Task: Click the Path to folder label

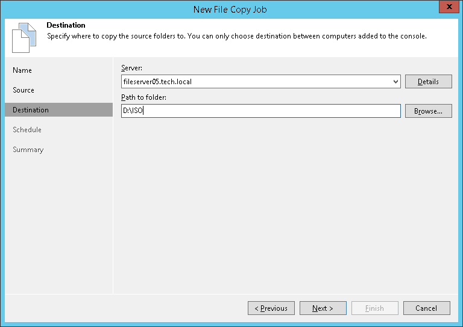Action: pyautogui.click(x=143, y=97)
